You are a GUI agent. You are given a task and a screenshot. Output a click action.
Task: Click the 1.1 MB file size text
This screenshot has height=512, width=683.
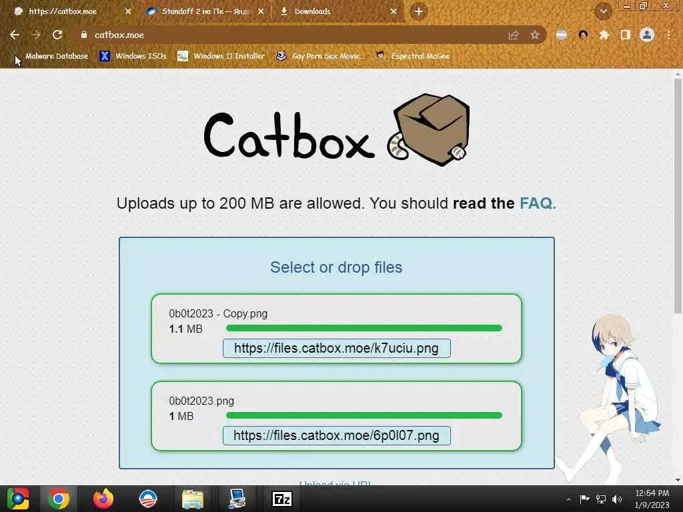coord(185,329)
